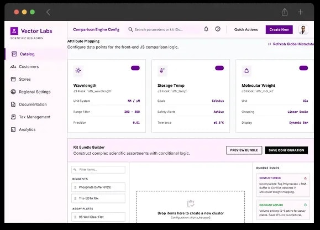Image resolution: width=320 pixels, height=230 pixels.
Task: Click the Vector Labs flask logo
Action: coord(14,31)
